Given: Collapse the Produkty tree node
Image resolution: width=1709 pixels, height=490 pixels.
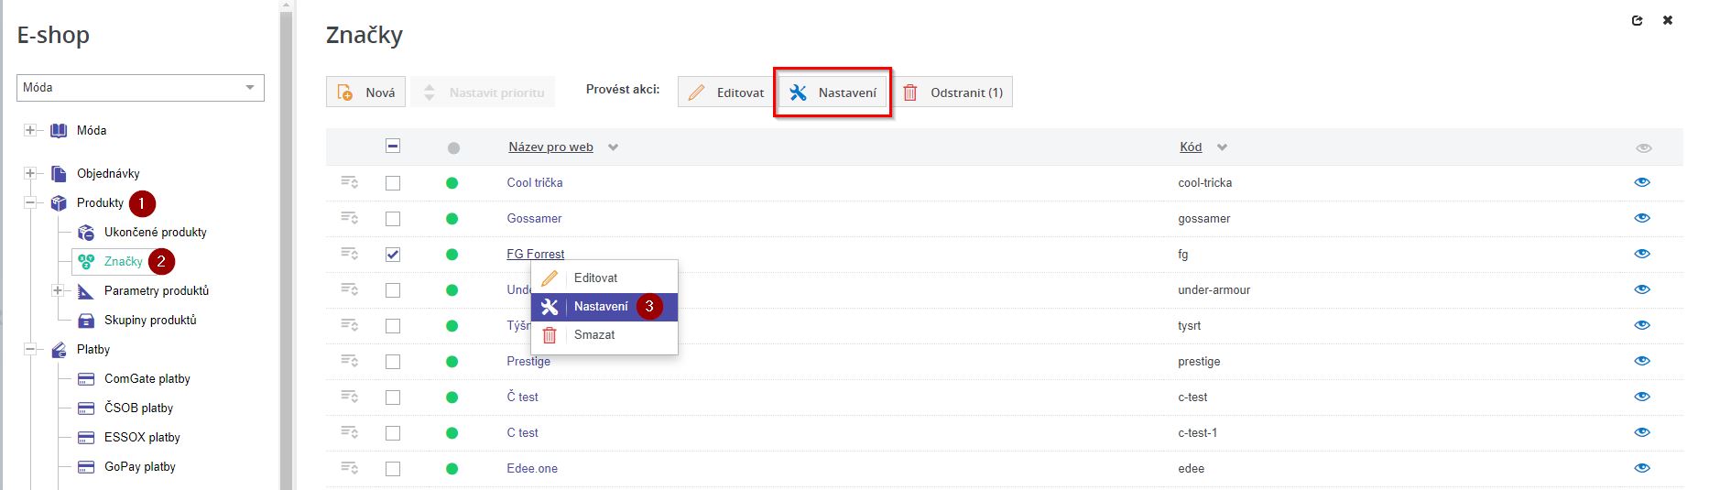Looking at the screenshot, I should pyautogui.click(x=30, y=203).
